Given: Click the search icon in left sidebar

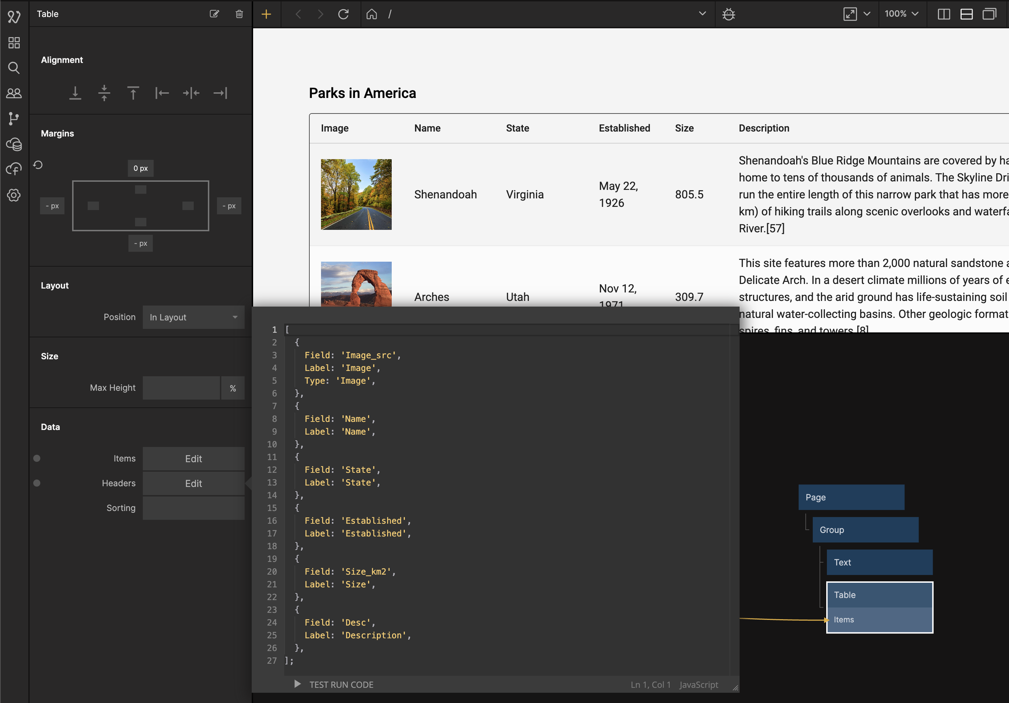Looking at the screenshot, I should point(14,68).
